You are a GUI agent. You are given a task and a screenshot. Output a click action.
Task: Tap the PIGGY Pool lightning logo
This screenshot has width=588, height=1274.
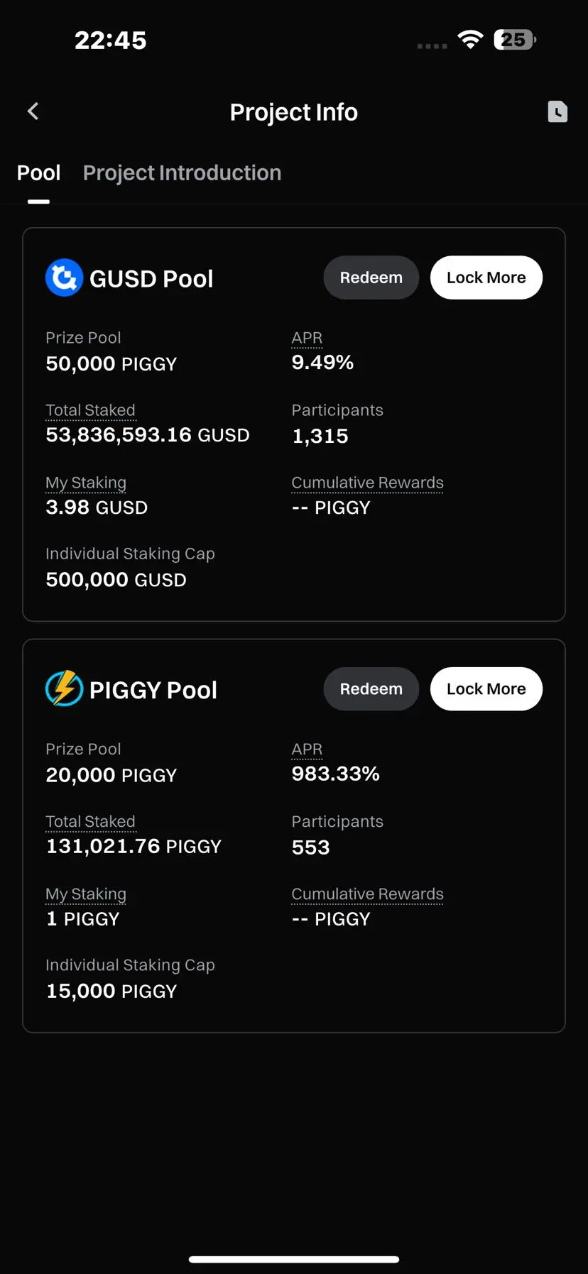pos(64,688)
